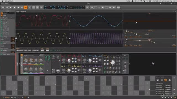Toggle the Phase-4 device power icon in inspector
The width and height of the screenshot is (177, 99).
coord(2,13)
